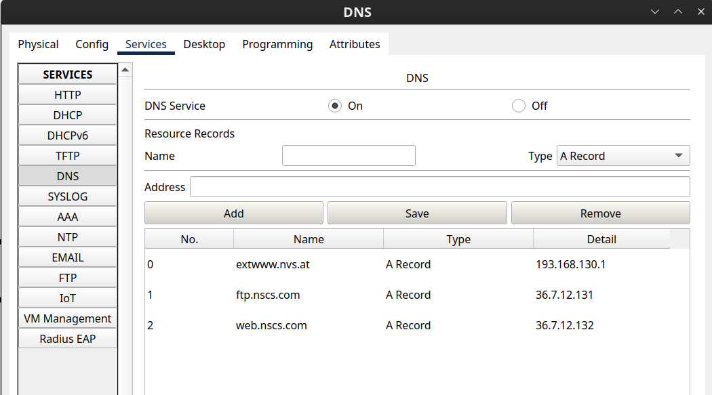Switch to the Physical tab
The width and height of the screenshot is (712, 395).
38,44
